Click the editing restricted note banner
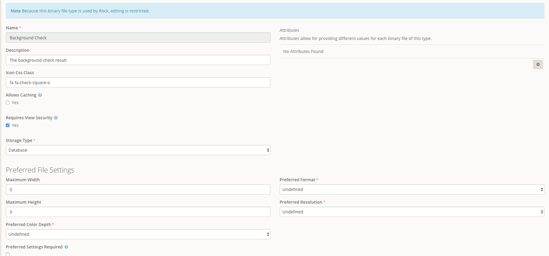The width and height of the screenshot is (549, 256). pyautogui.click(x=274, y=11)
